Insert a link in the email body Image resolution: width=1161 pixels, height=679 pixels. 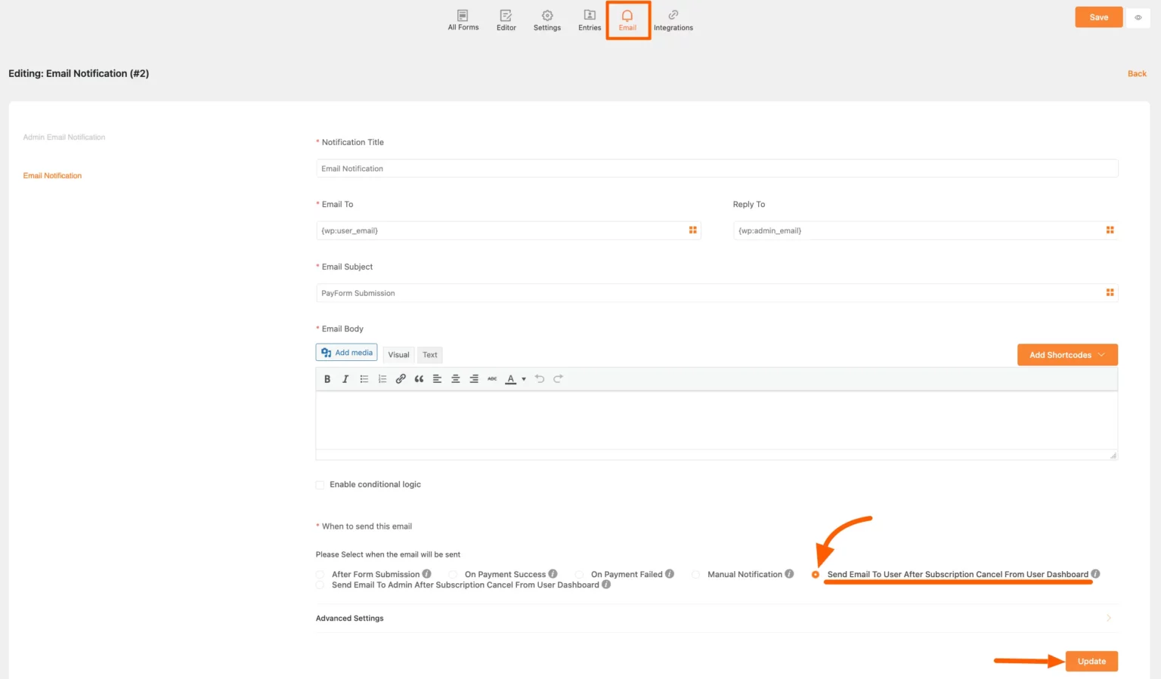click(401, 378)
